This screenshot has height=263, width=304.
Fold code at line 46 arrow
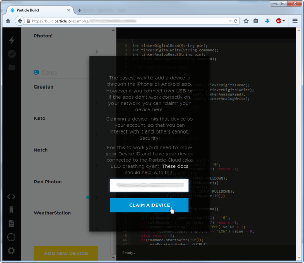(x=129, y=240)
